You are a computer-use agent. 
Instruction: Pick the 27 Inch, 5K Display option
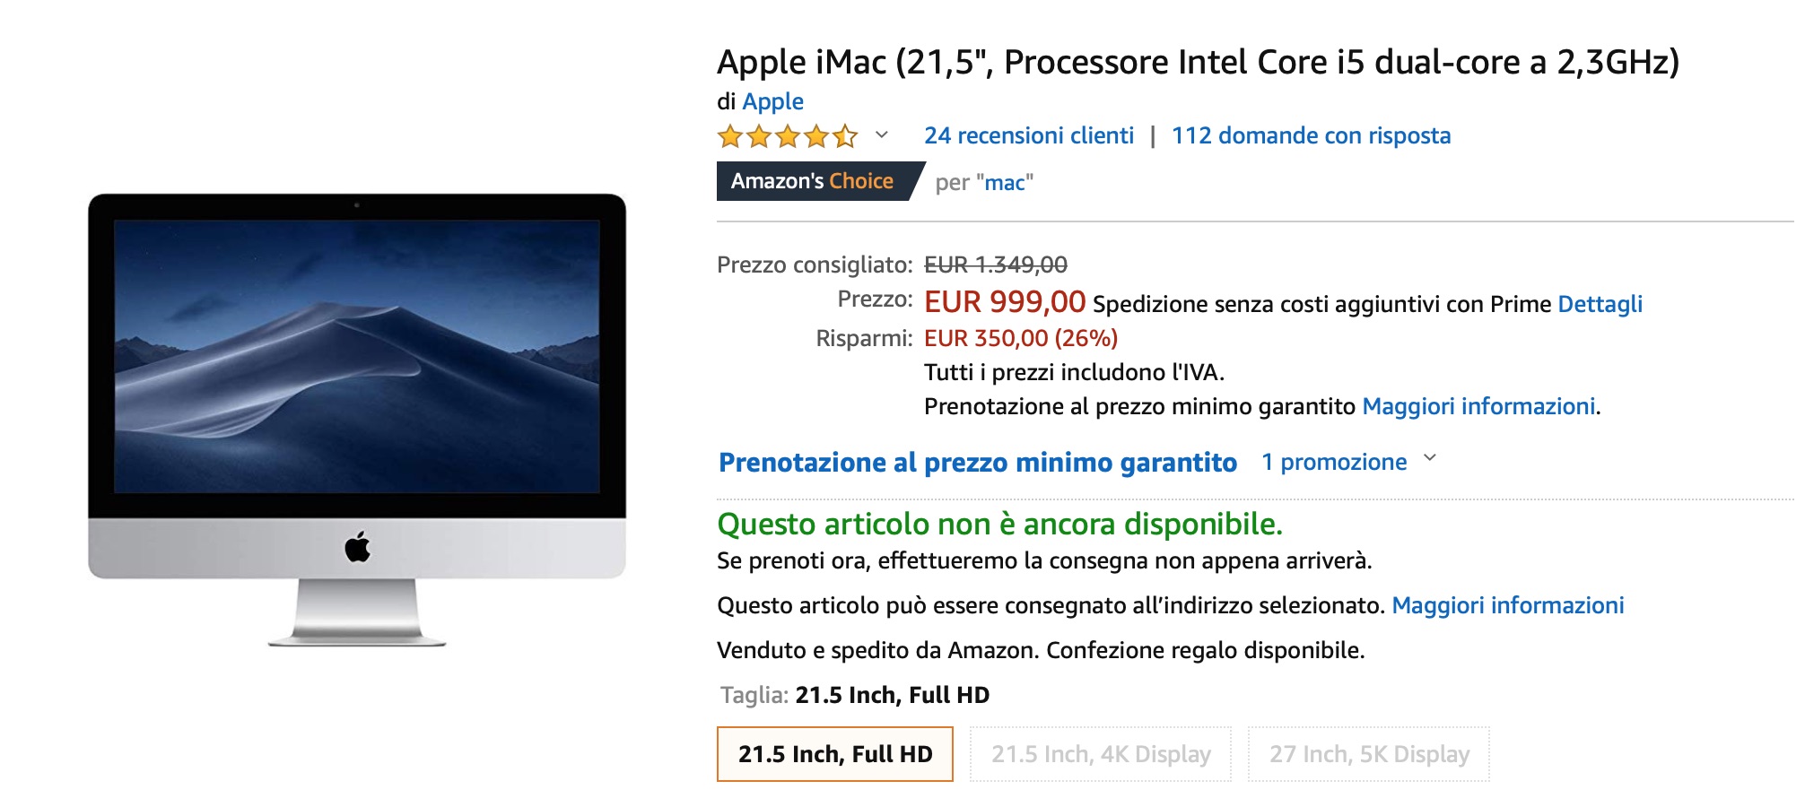(1369, 754)
